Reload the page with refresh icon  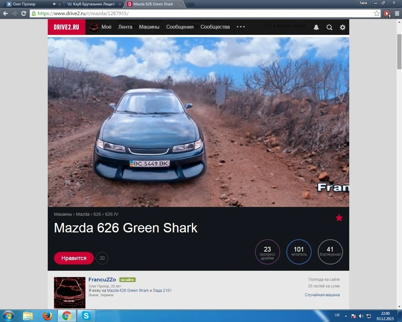coord(23,13)
